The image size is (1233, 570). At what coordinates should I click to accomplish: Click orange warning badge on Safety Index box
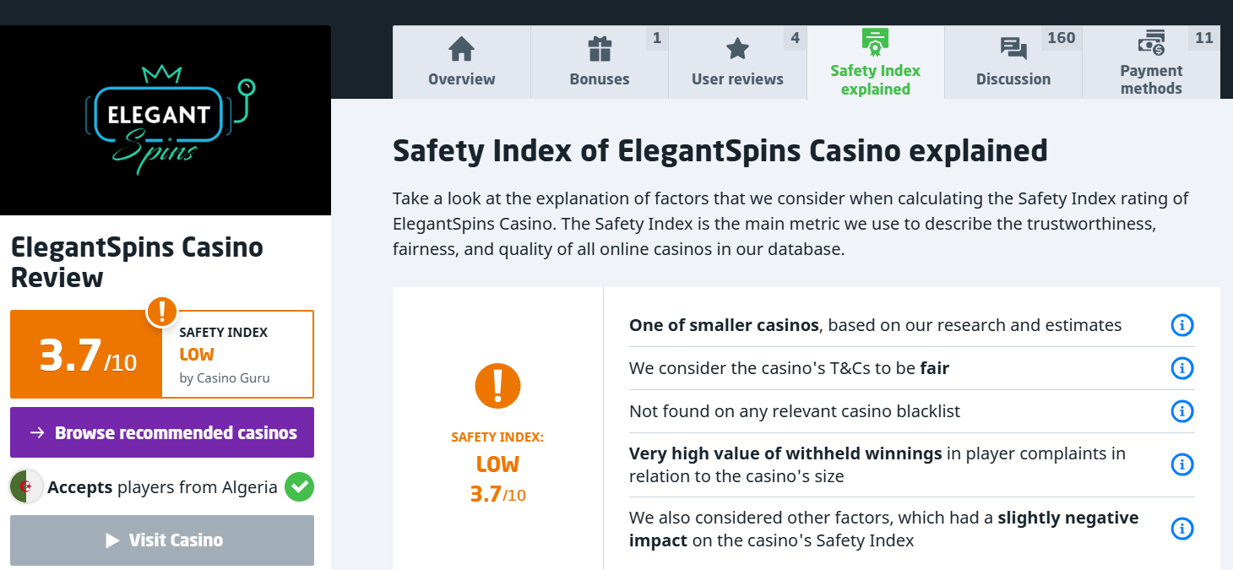(161, 312)
